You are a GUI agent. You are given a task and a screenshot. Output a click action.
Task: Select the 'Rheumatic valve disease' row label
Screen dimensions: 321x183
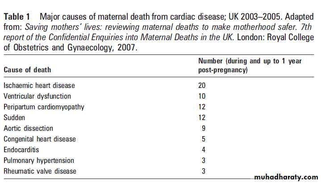[x=40, y=171]
